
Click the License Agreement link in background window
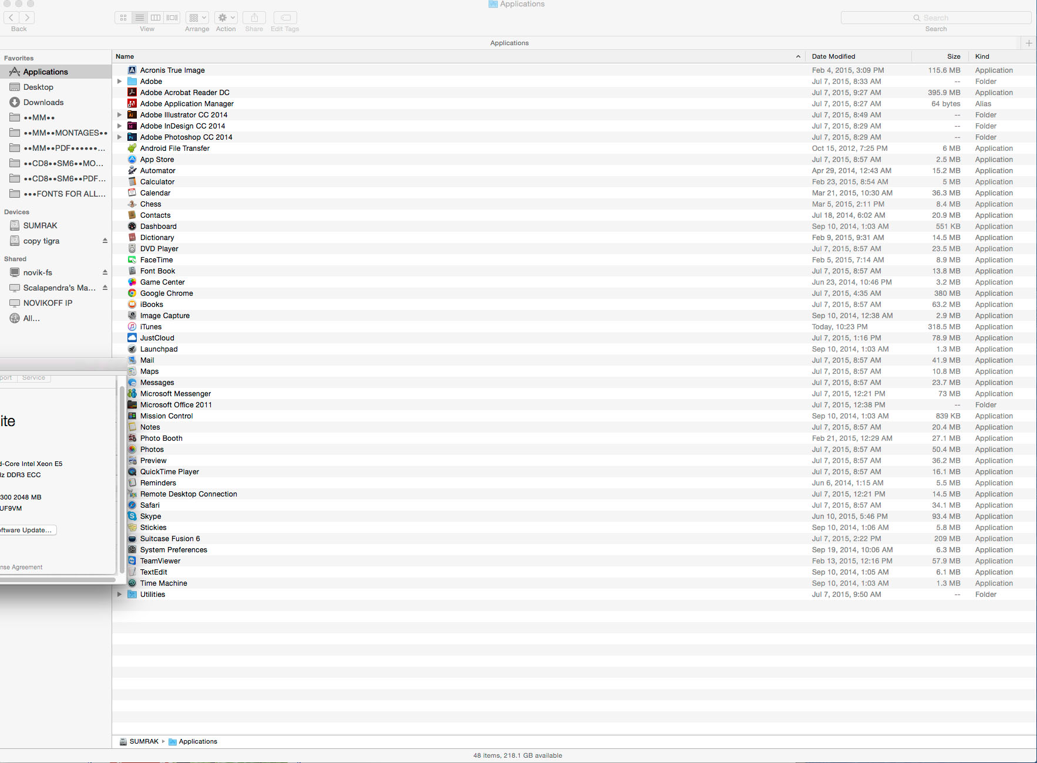tap(21, 567)
